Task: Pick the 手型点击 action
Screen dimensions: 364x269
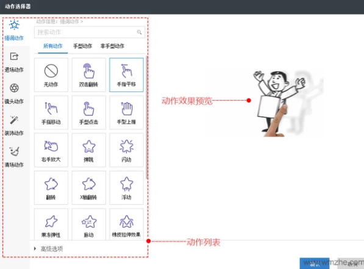Action: pos(88,112)
